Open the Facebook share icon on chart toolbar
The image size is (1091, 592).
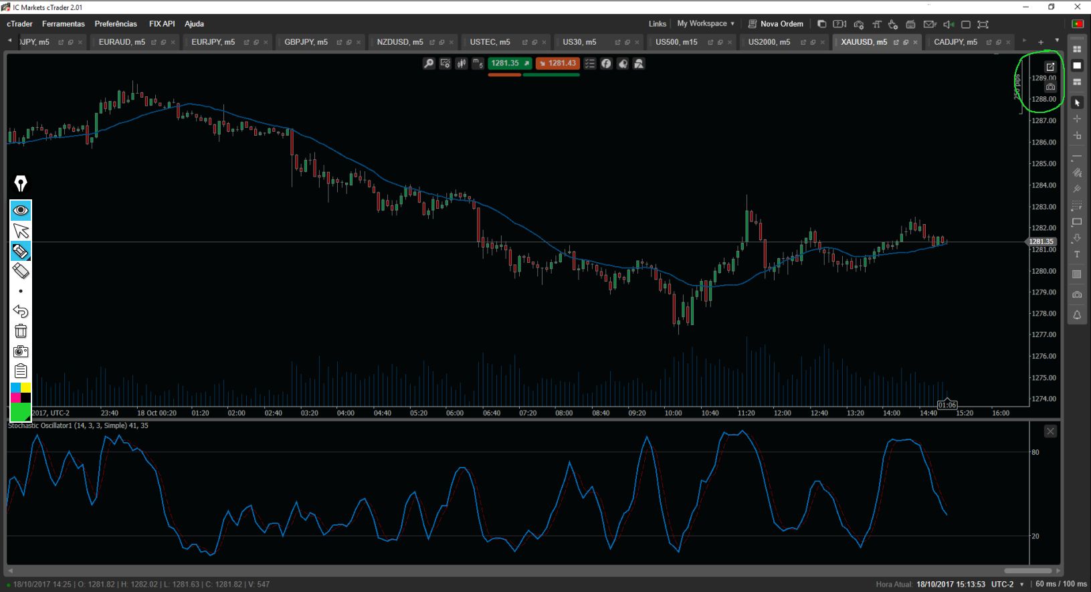click(606, 64)
